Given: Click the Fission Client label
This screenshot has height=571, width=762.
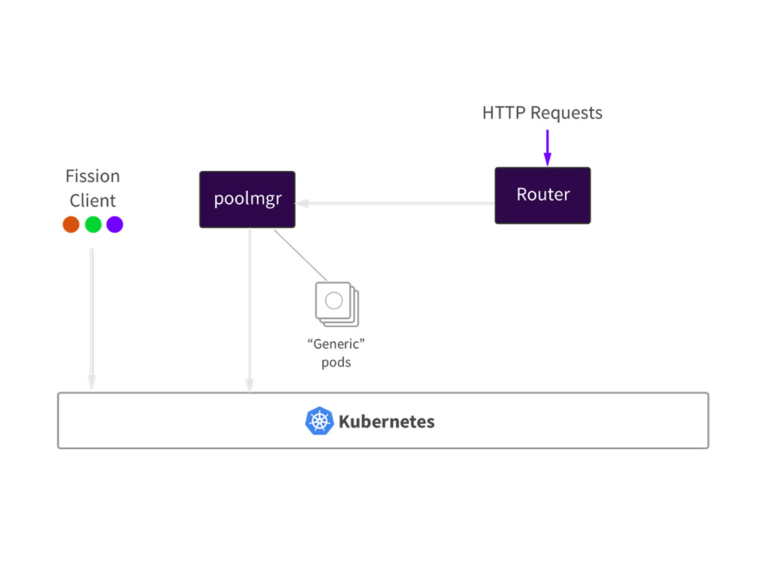Looking at the screenshot, I should [93, 188].
